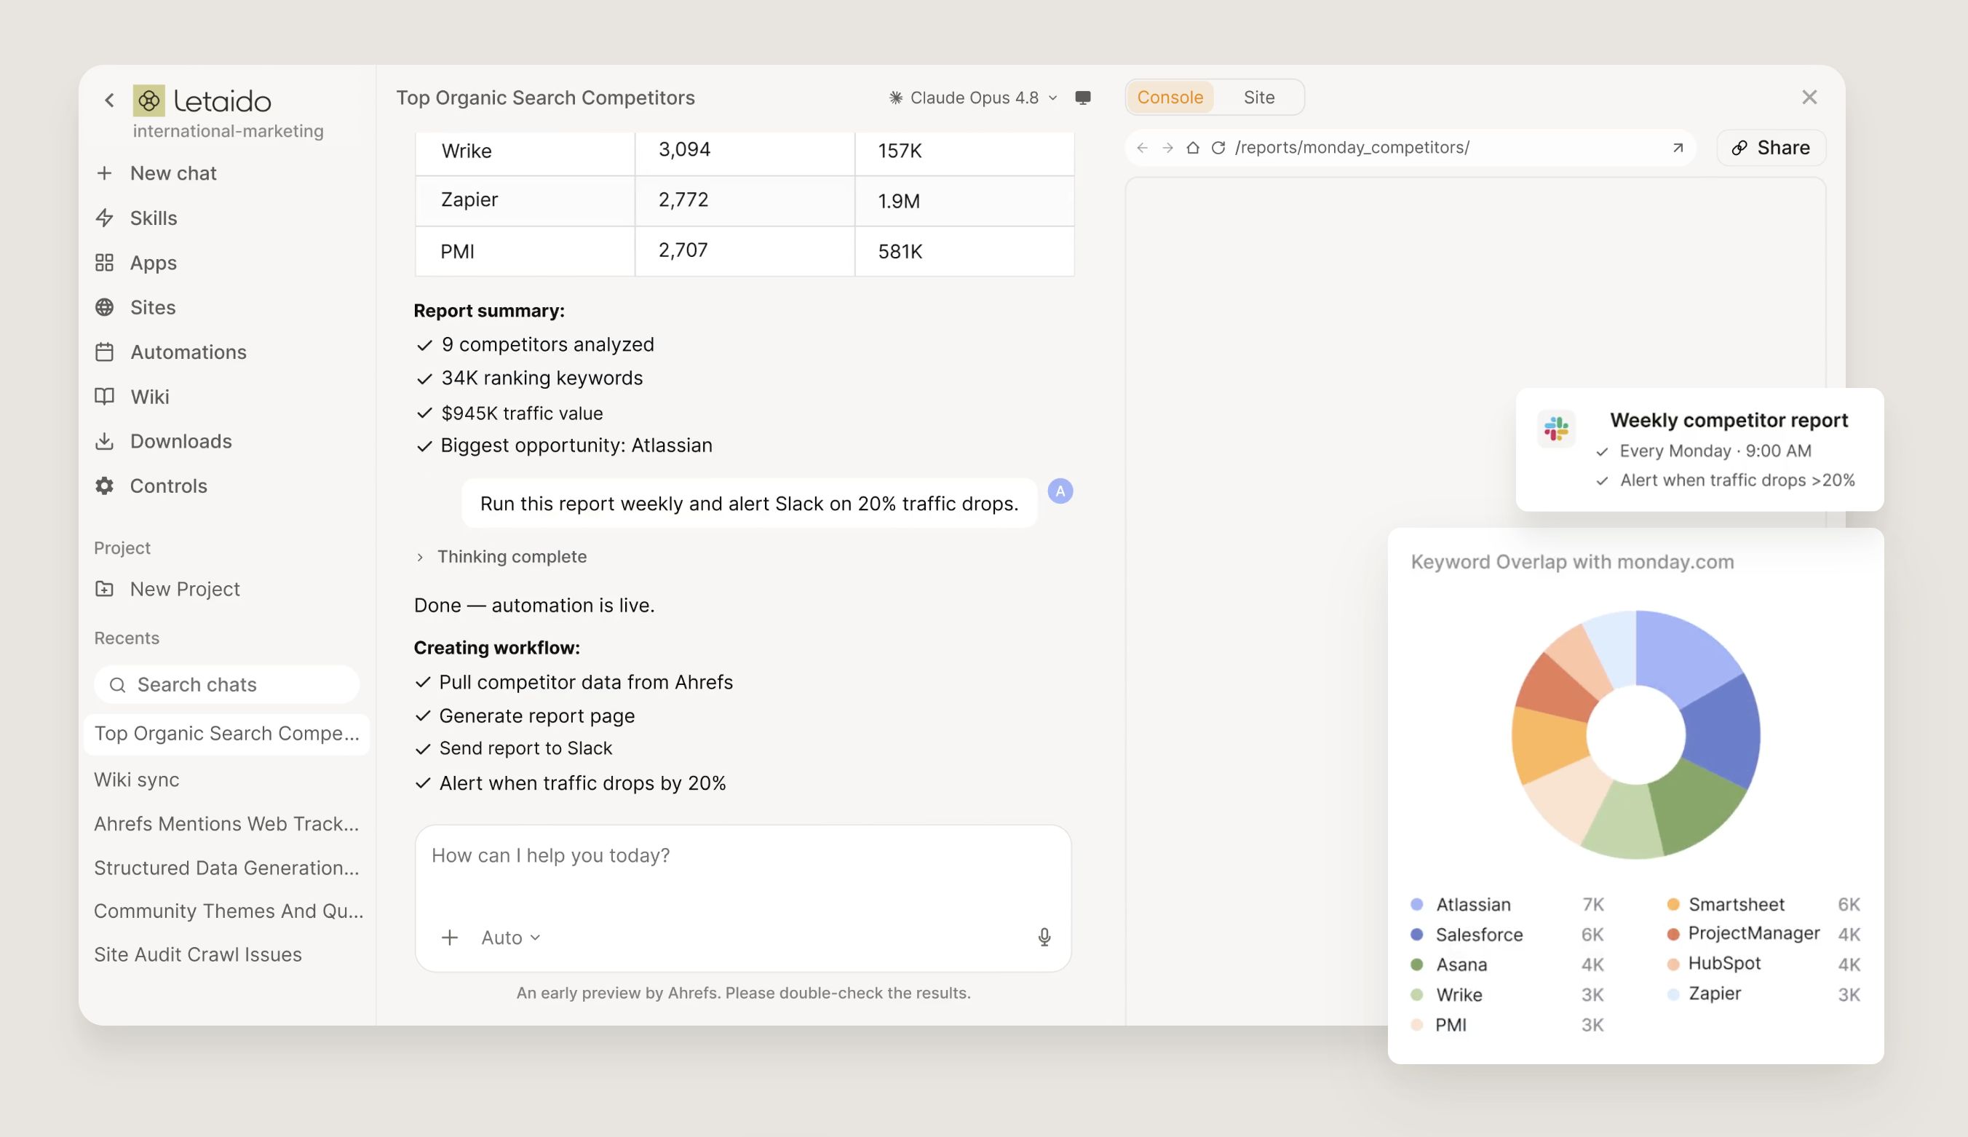Viewport: 1968px width, 1137px height.
Task: Click the Send report to Slack step
Action: (514, 748)
